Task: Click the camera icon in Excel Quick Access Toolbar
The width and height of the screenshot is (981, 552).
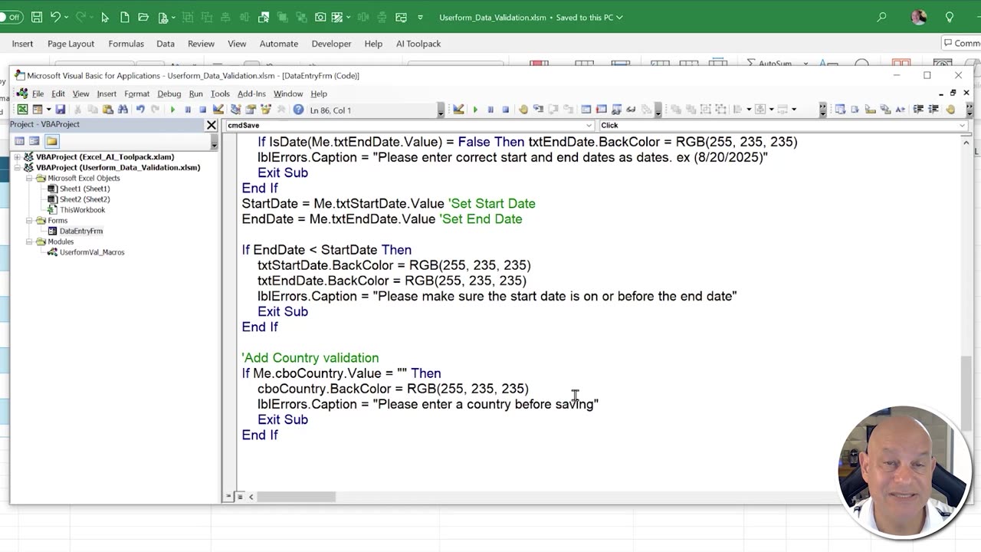Action: [x=320, y=17]
